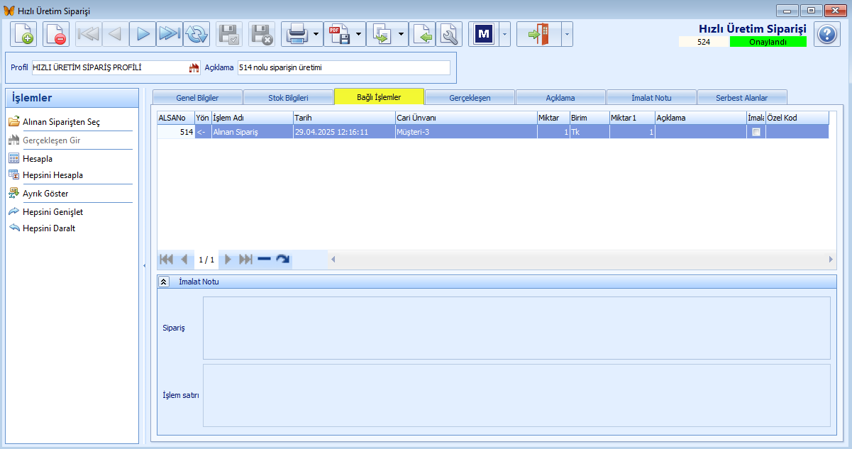Open settings wrench tool icon
The height and width of the screenshot is (449, 852).
click(x=449, y=34)
